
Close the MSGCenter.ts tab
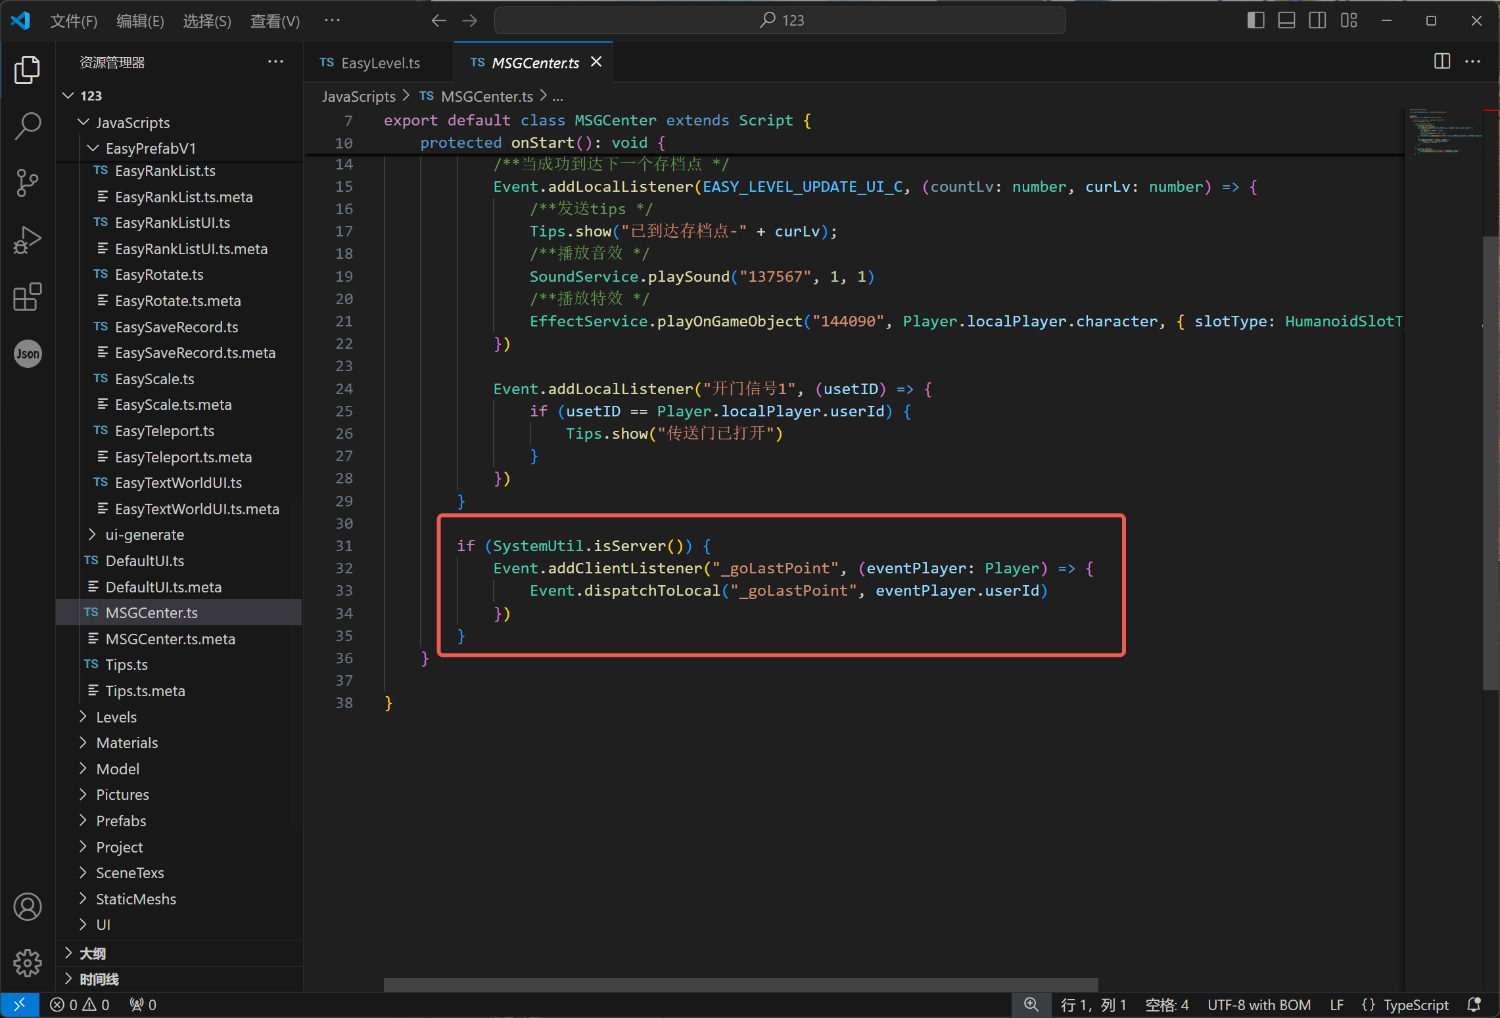click(596, 62)
